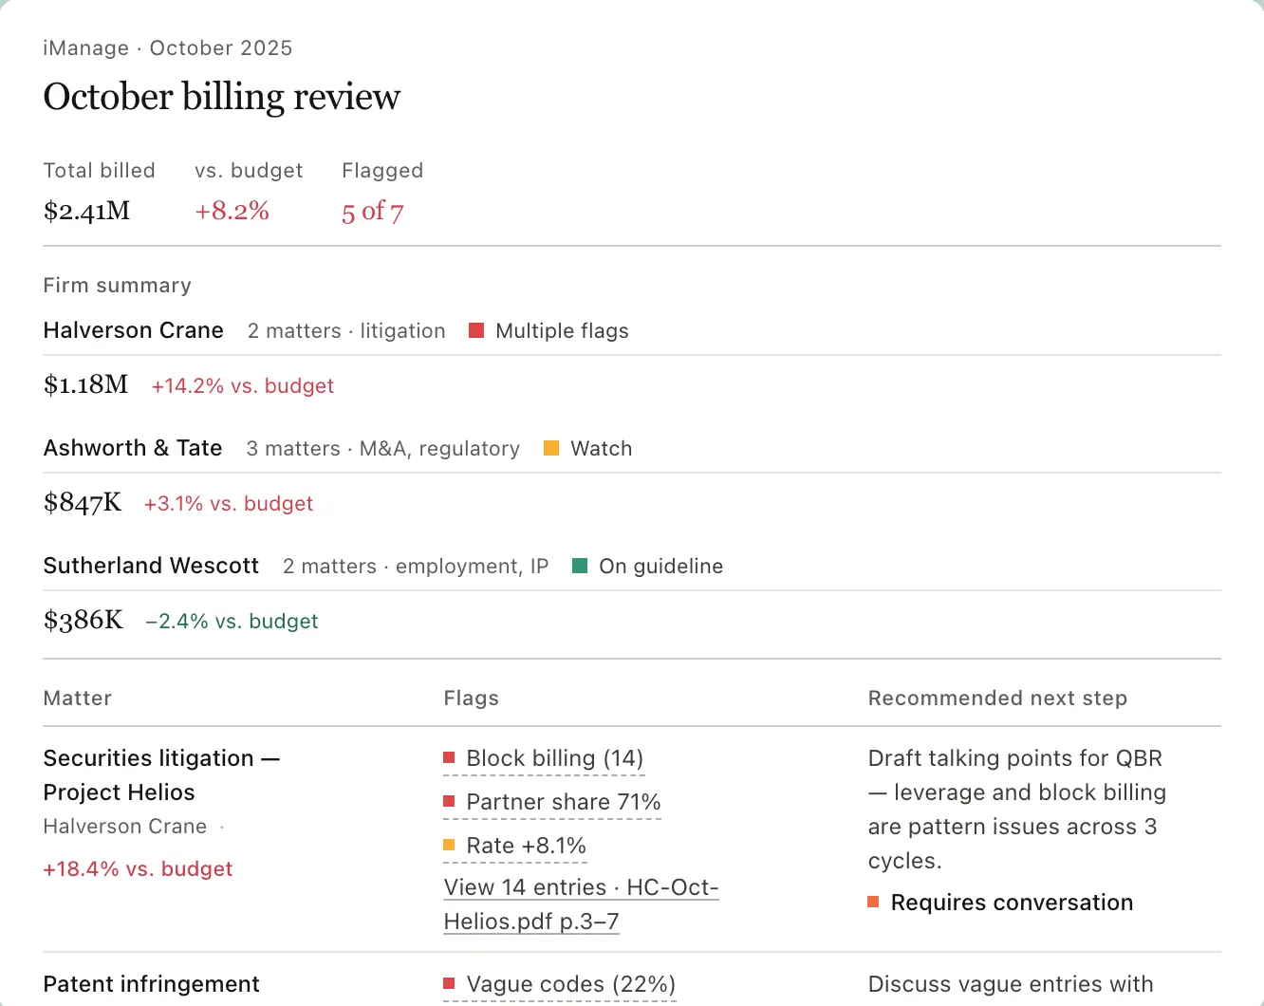This screenshot has width=1264, height=1006.
Task: Click the $386K Sutherland Wescott amount
Action: point(84,620)
